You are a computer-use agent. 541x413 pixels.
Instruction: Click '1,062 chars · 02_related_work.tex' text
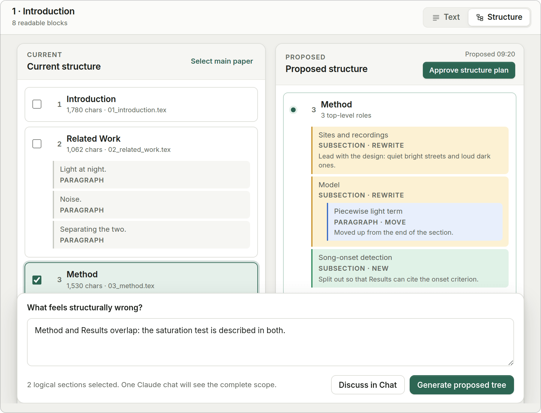click(x=118, y=150)
